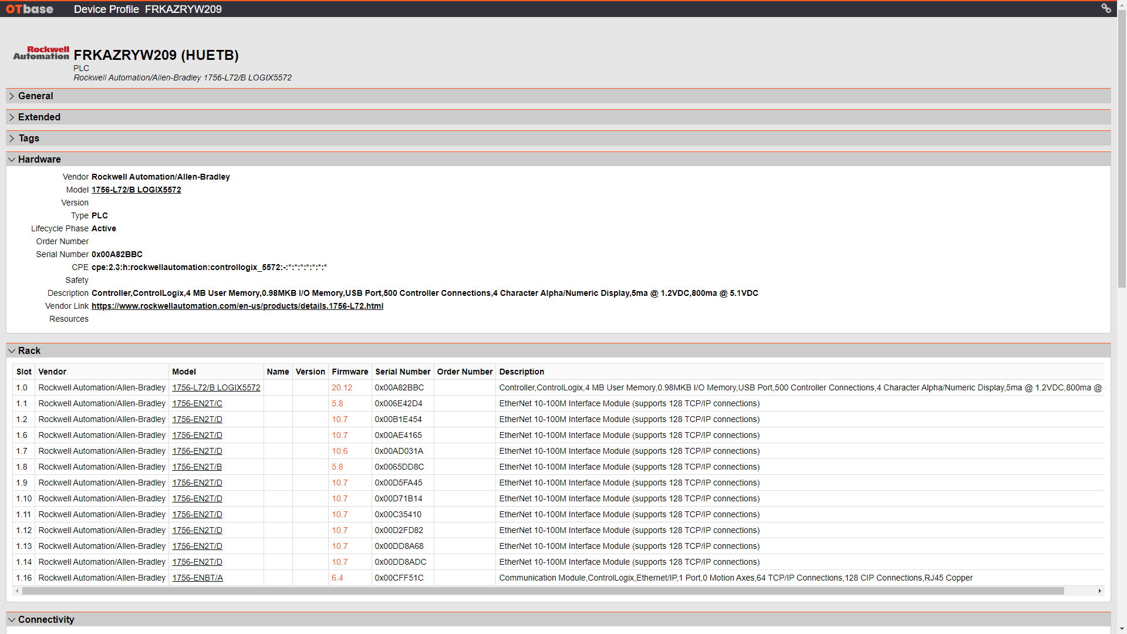This screenshot has height=634, width=1127.
Task: Select serial number 0x00D71B14
Action: (399, 498)
